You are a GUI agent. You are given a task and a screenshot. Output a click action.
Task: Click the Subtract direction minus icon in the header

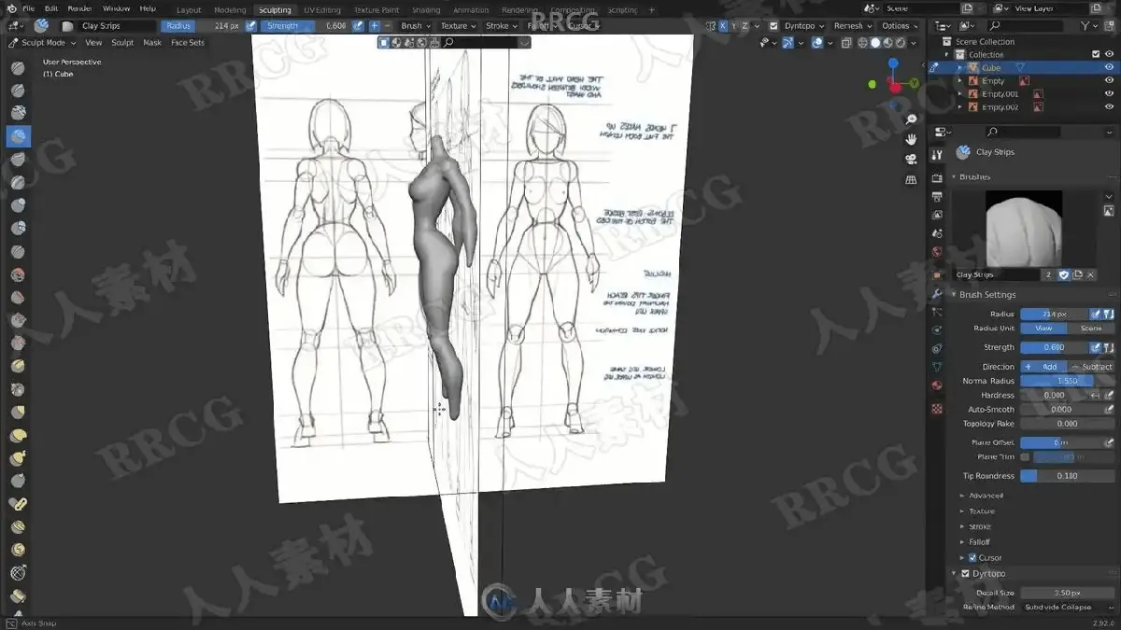click(388, 26)
